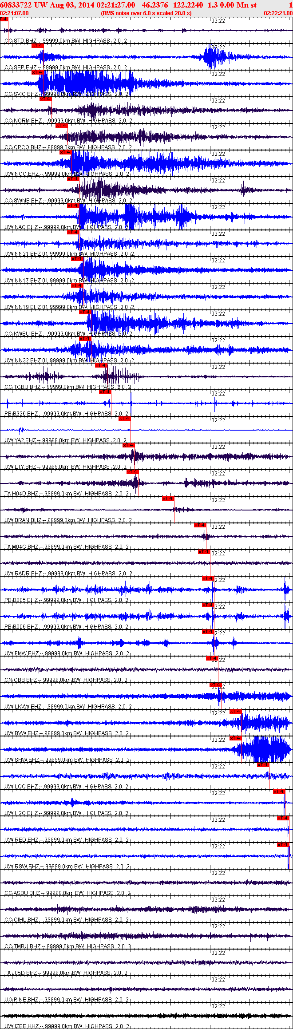The width and height of the screenshot is (293, 1029).
Task: Select the 'UW LOC EHZ' label
Action: 21,787
